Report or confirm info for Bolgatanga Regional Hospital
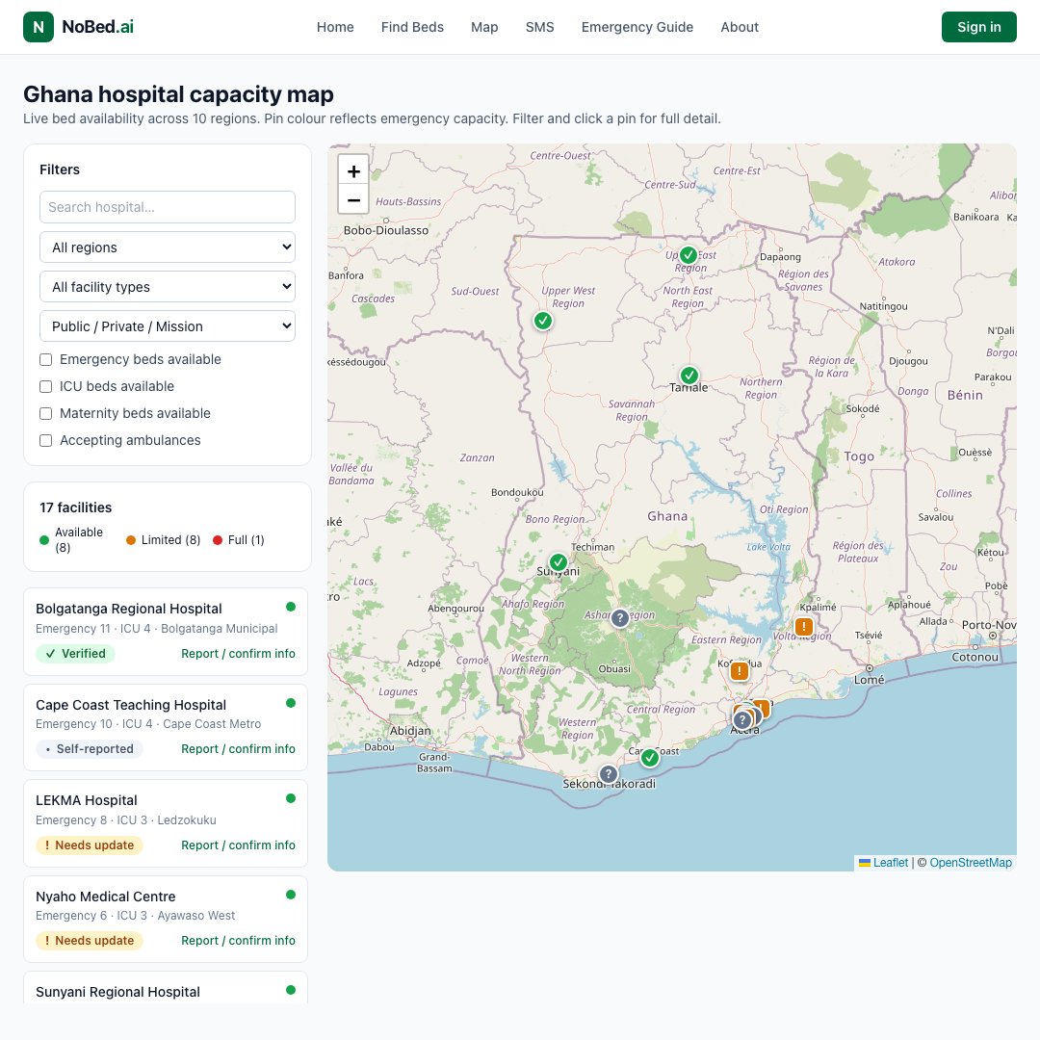1040x1040 pixels. pos(238,653)
